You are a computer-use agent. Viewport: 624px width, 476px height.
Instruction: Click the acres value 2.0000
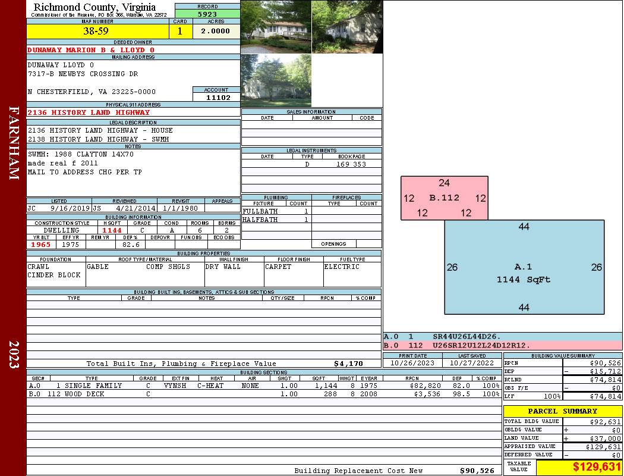pyautogui.click(x=216, y=32)
